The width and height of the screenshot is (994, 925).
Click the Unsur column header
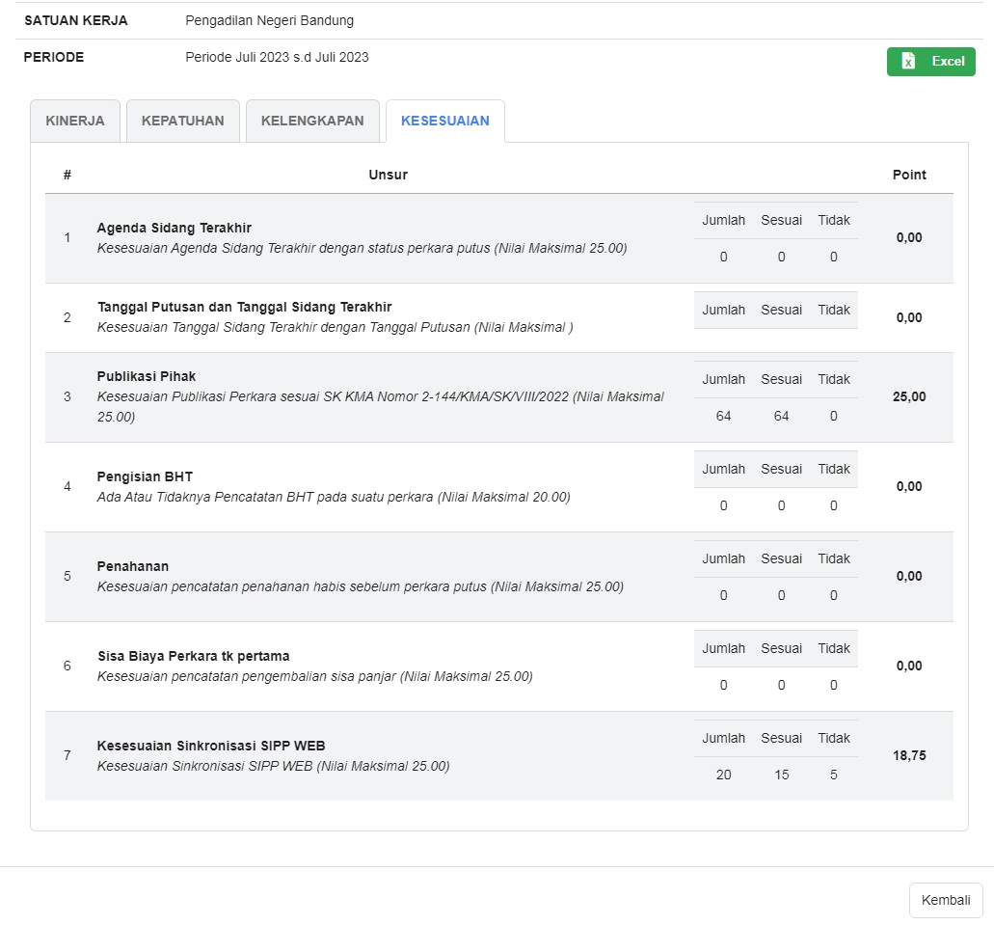click(388, 176)
